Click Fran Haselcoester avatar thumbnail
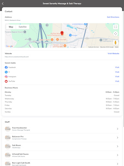Viewport: 124px width, 166px height. point(8,129)
